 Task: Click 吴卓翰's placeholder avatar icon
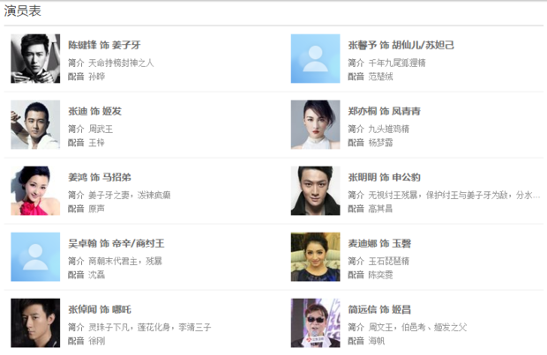tap(35, 256)
